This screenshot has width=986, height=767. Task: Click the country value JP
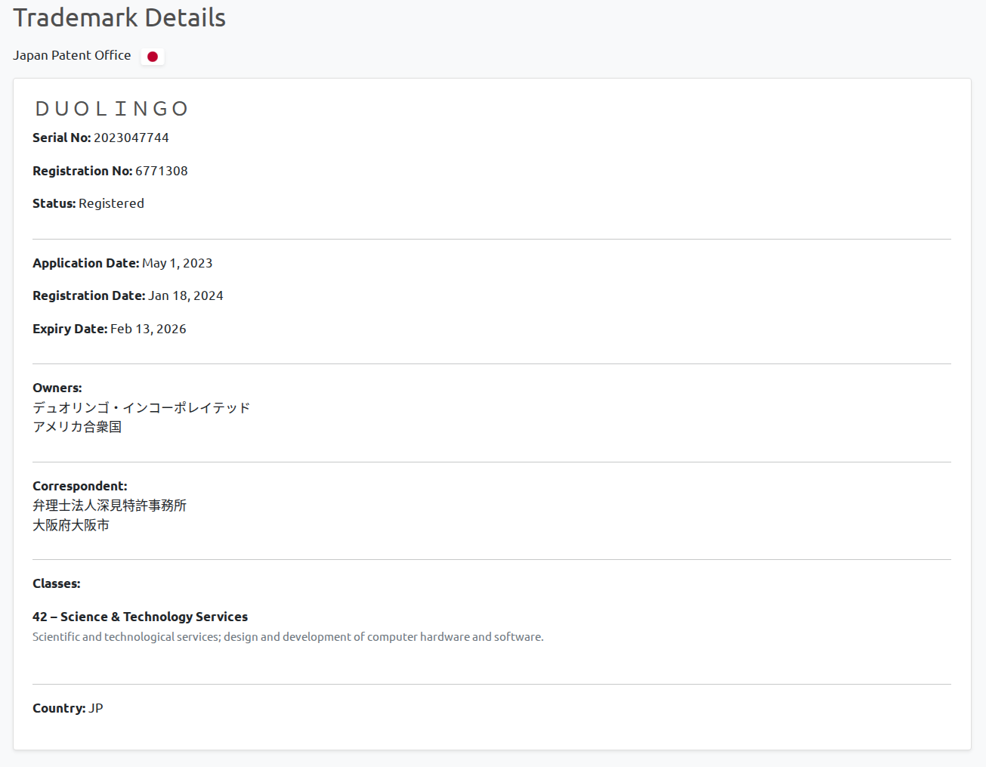click(x=96, y=708)
